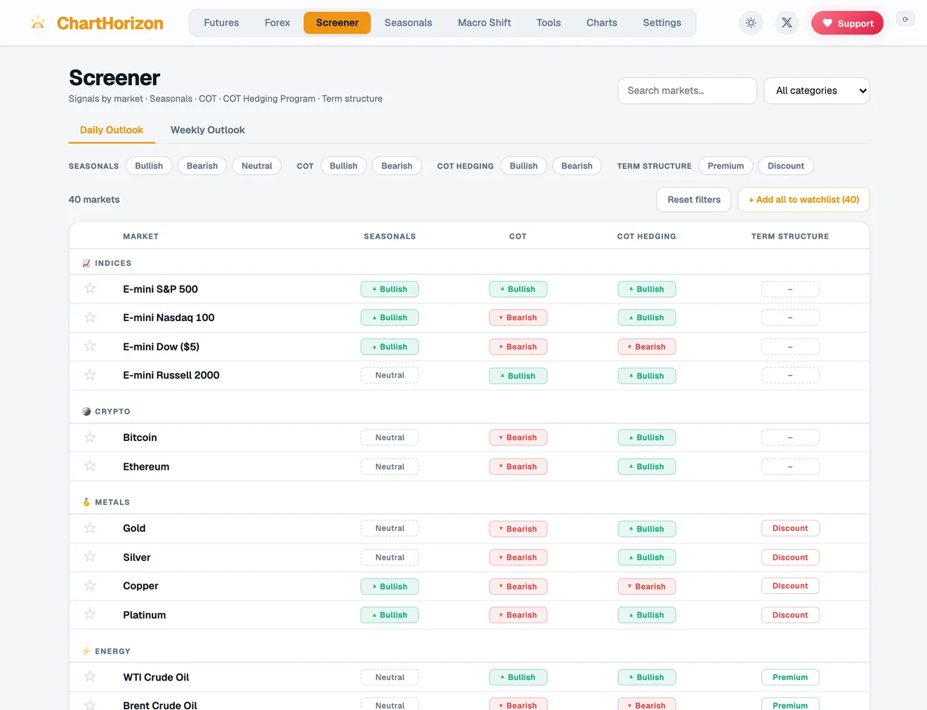Star Gold as favorite
927x710 pixels.
(90, 528)
